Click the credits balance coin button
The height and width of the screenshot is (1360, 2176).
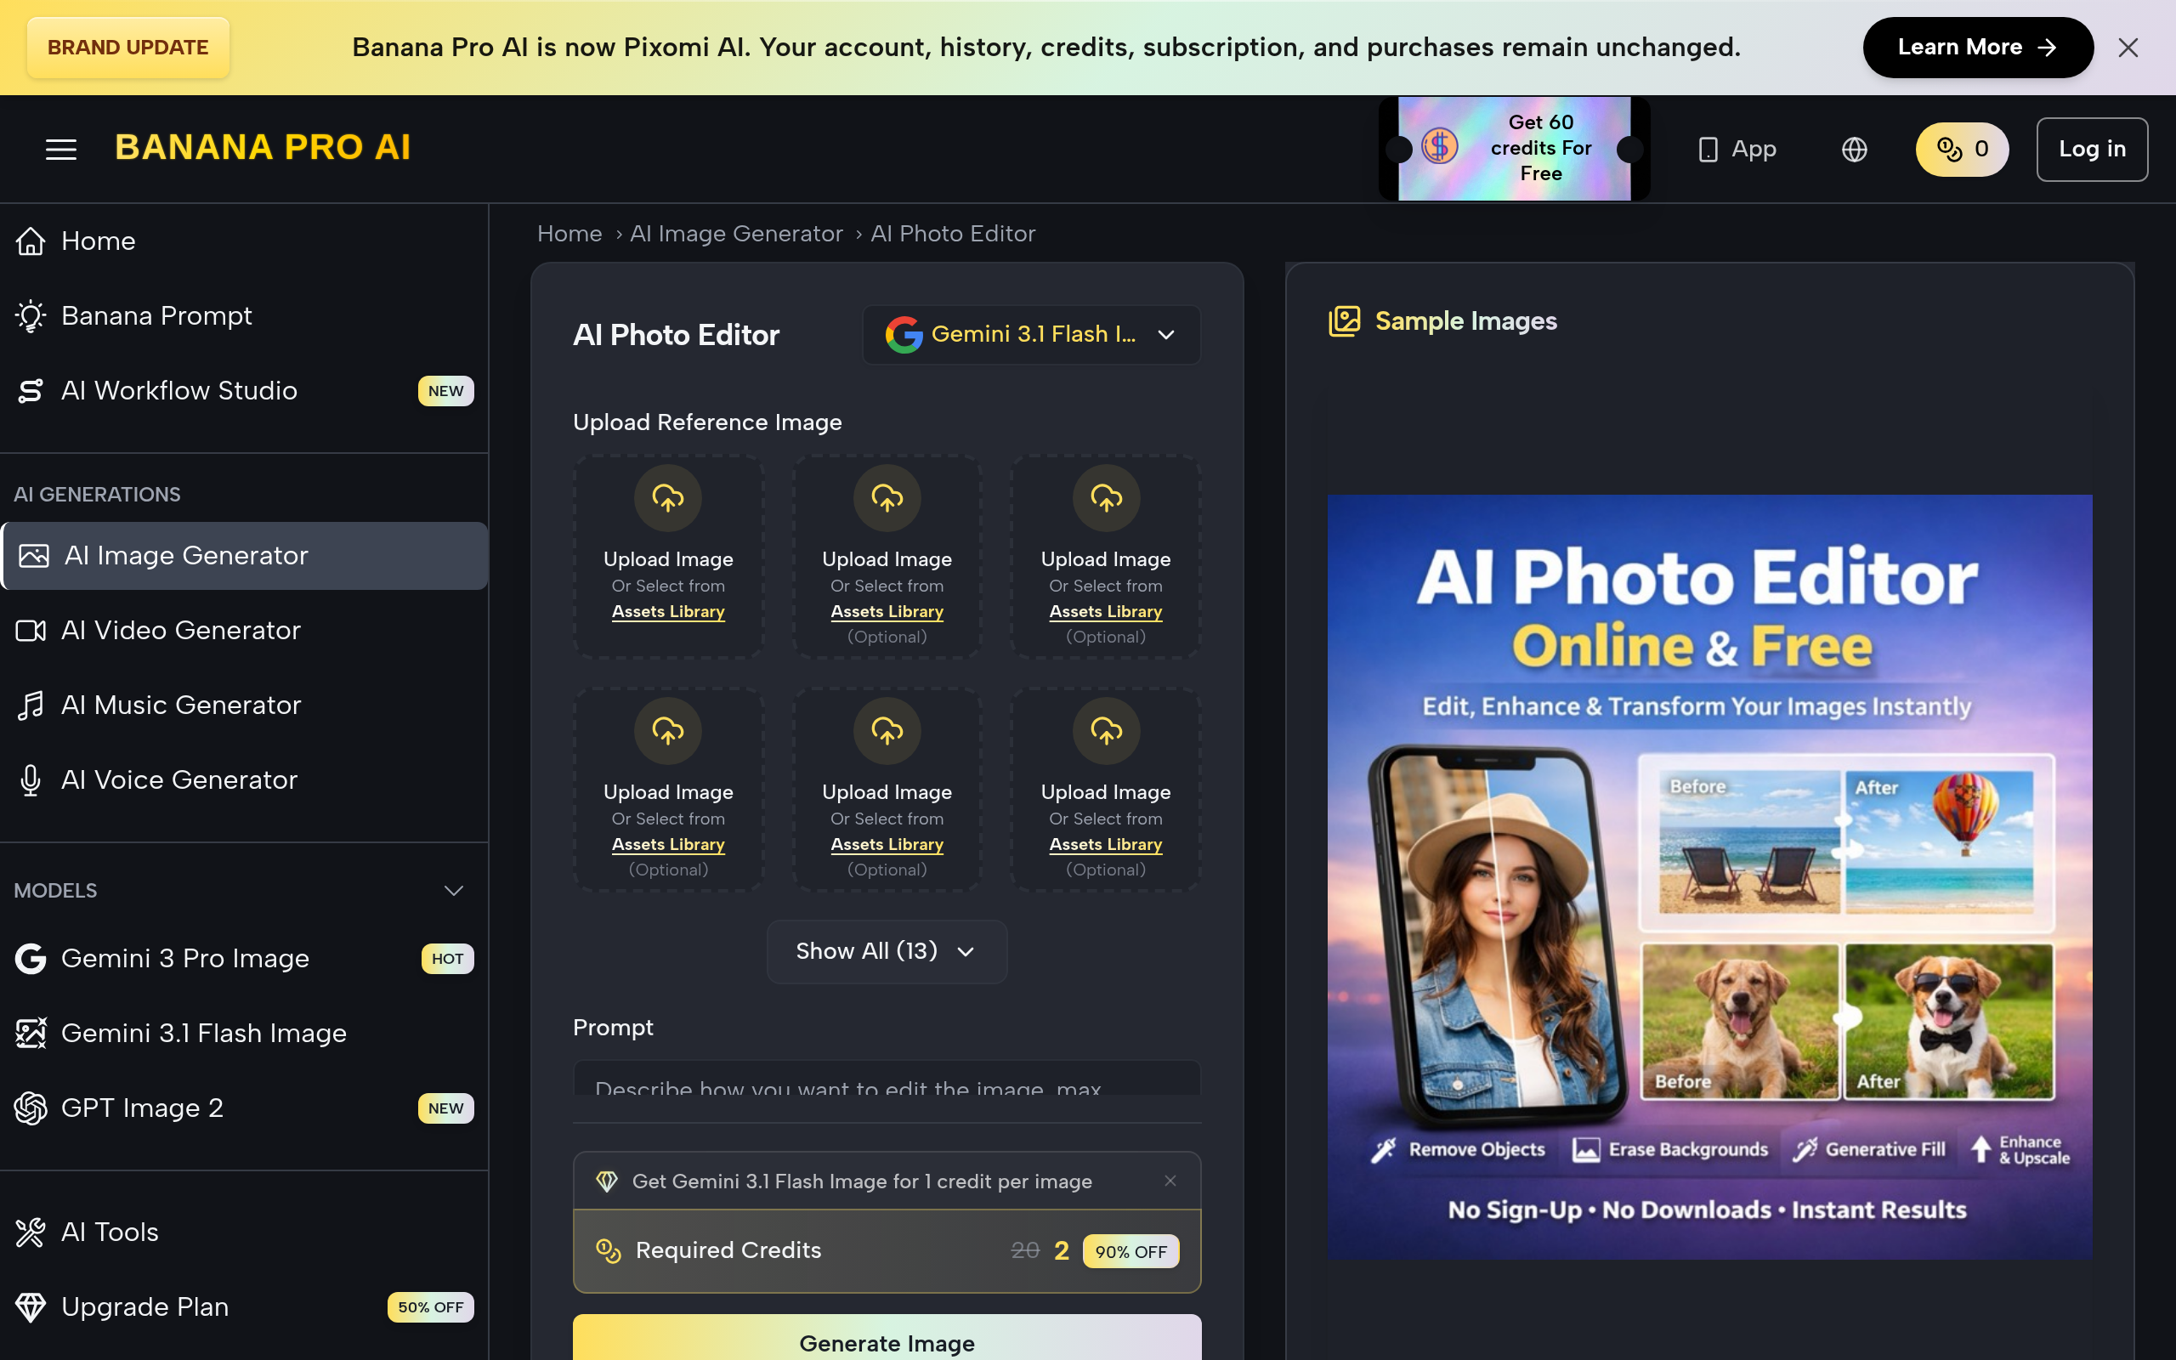tap(1961, 150)
